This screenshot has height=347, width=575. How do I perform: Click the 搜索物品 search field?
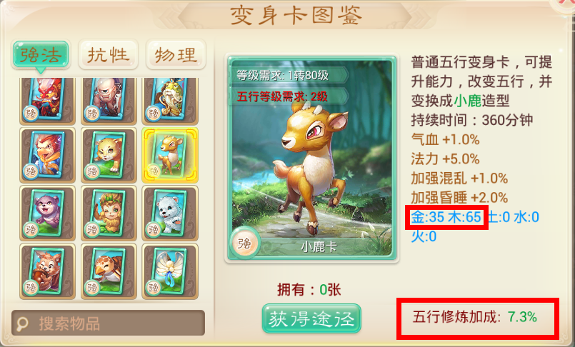[108, 323]
